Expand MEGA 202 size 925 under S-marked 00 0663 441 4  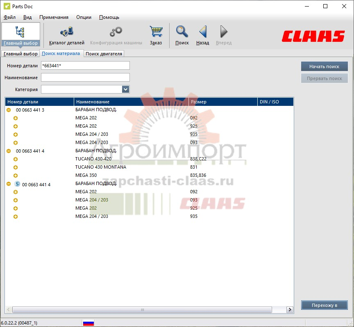click(x=16, y=208)
